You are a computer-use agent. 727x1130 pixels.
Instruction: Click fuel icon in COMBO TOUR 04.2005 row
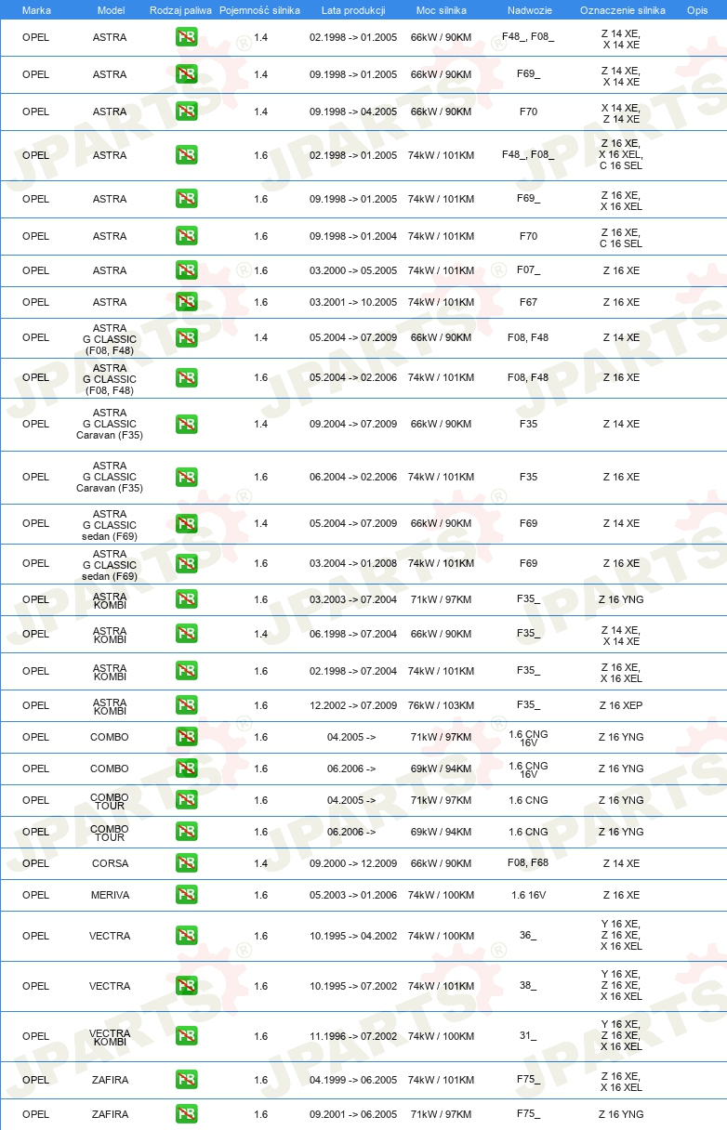pyautogui.click(x=187, y=800)
